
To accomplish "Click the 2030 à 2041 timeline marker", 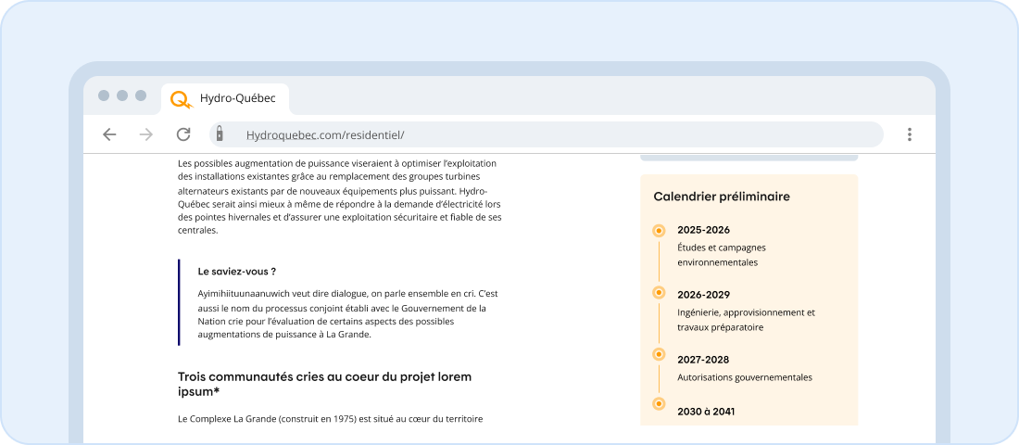I will tap(659, 404).
